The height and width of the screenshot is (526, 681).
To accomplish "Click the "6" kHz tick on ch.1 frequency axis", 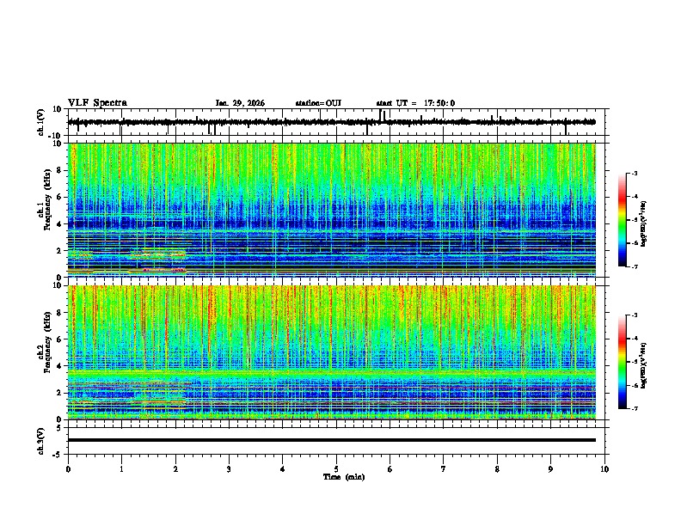I will 59,198.
